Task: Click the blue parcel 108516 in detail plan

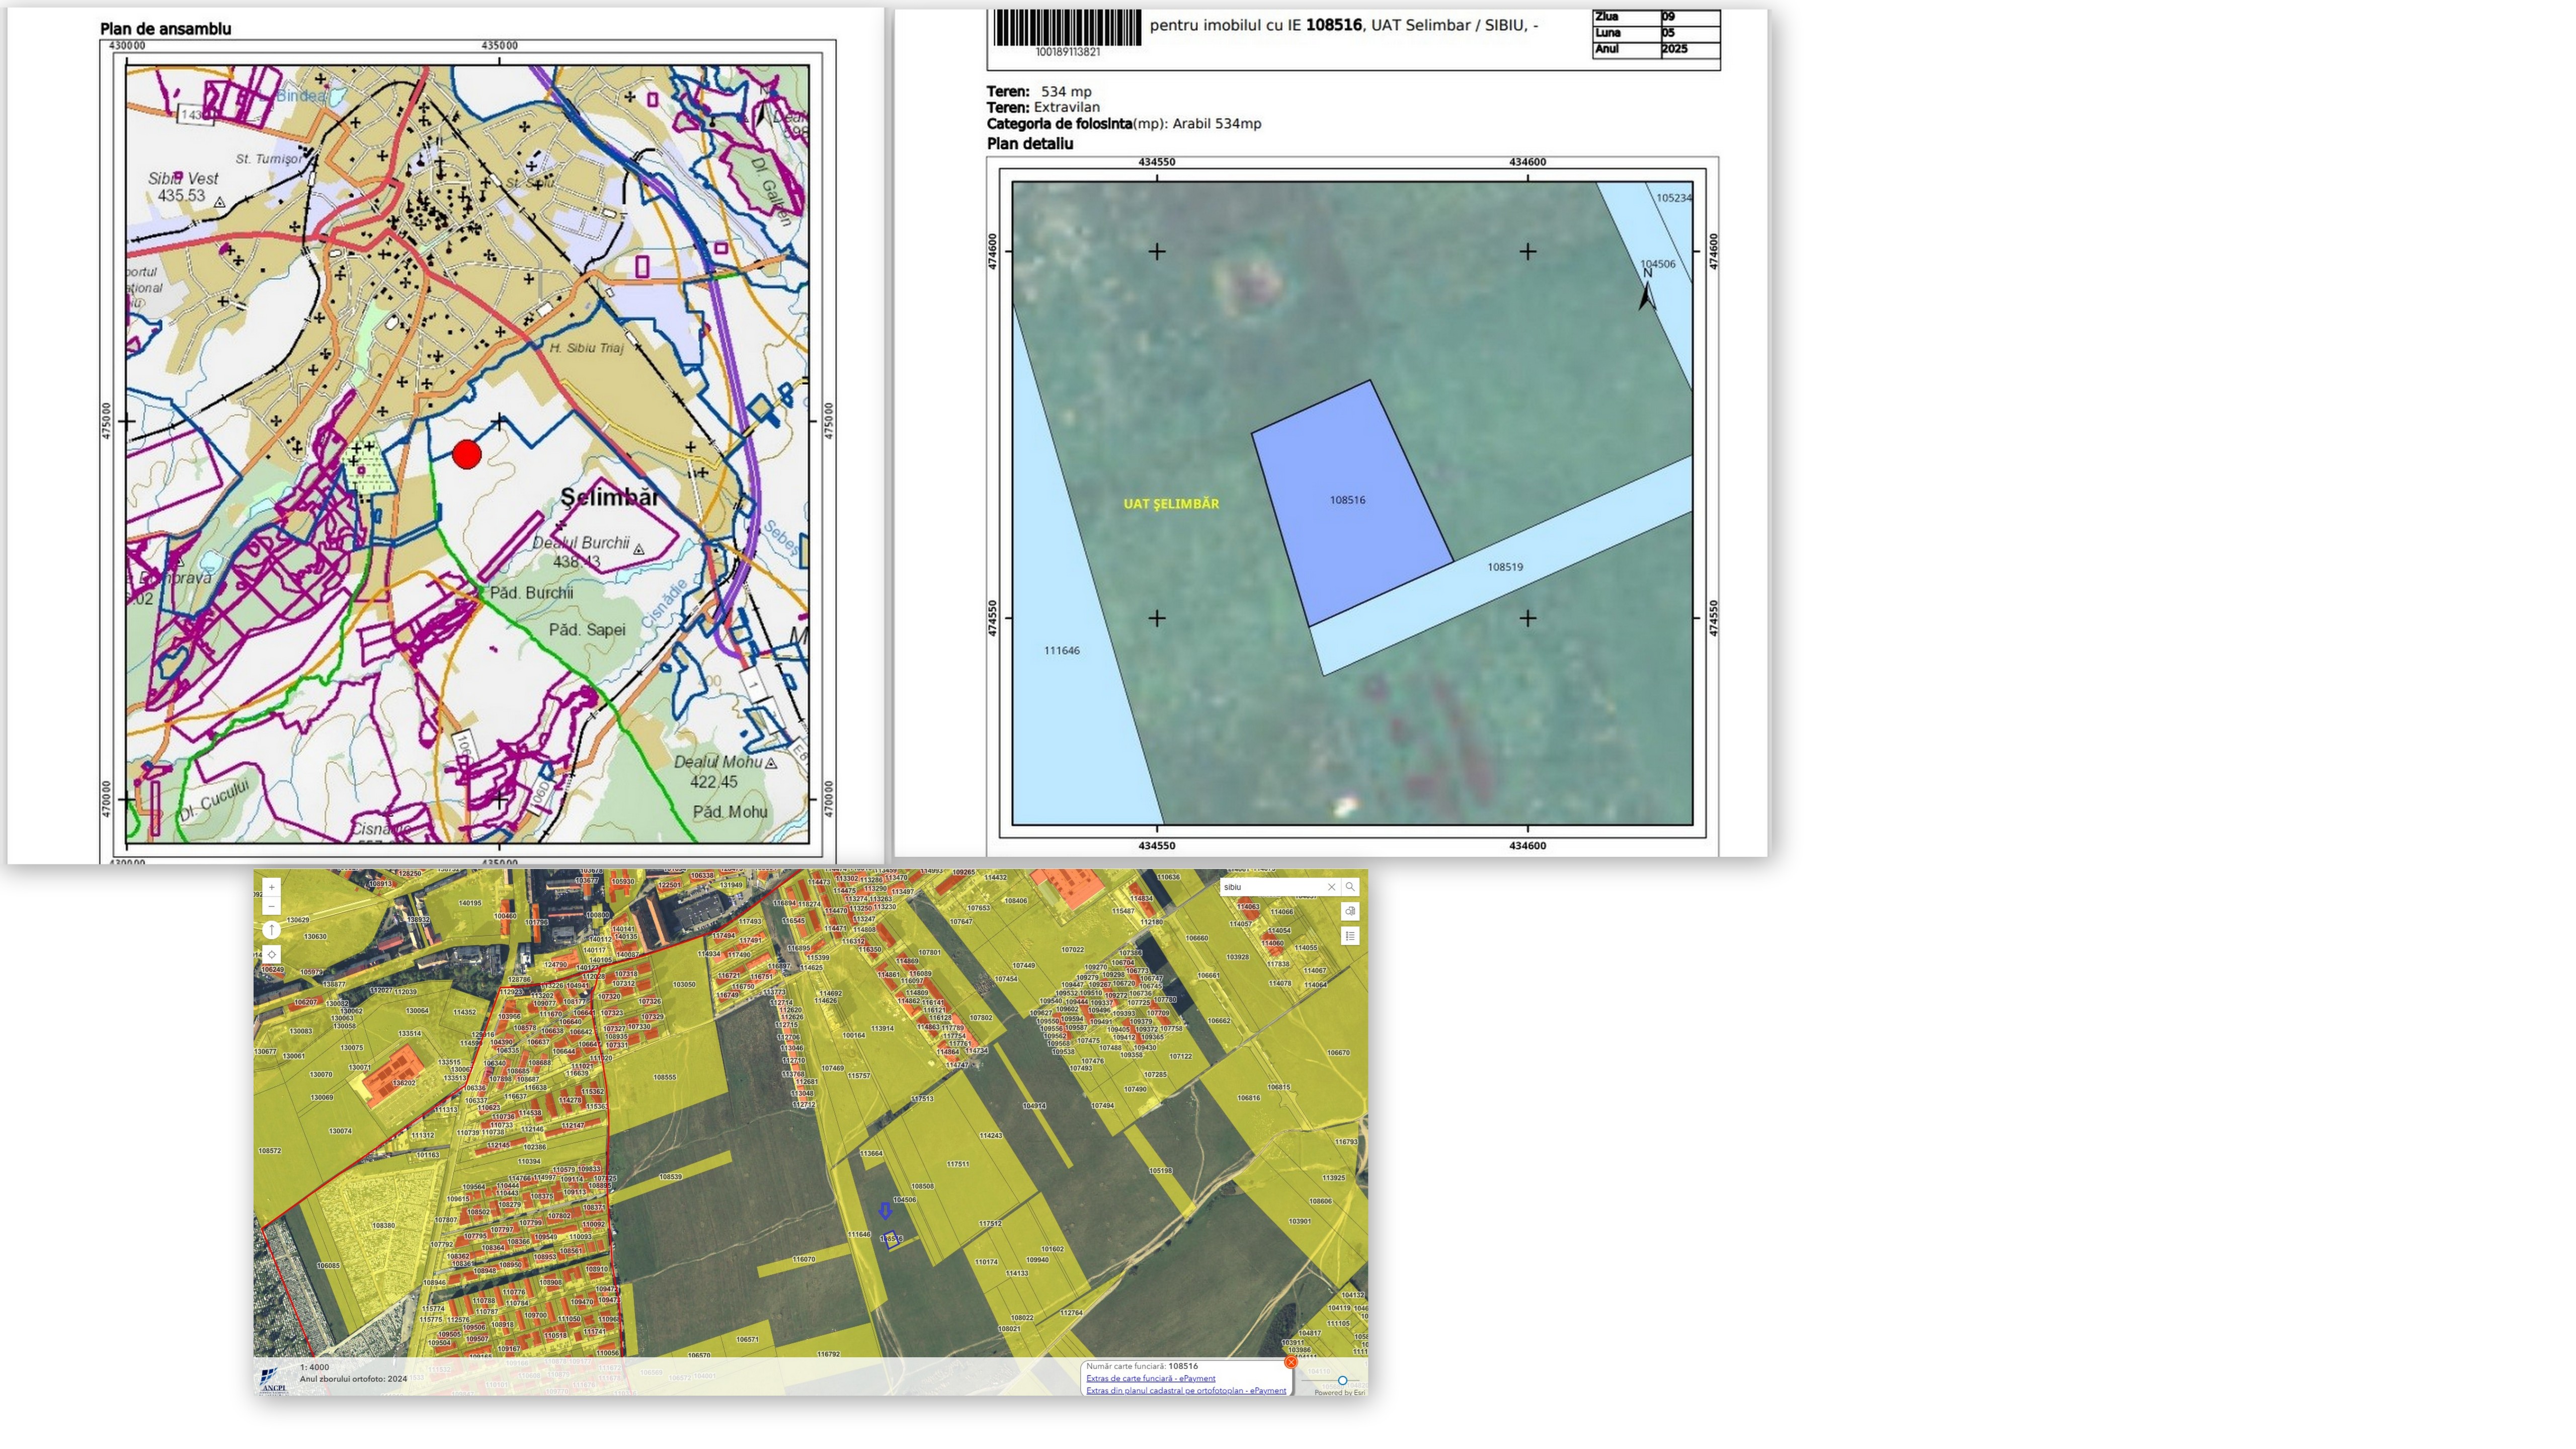Action: point(1347,500)
